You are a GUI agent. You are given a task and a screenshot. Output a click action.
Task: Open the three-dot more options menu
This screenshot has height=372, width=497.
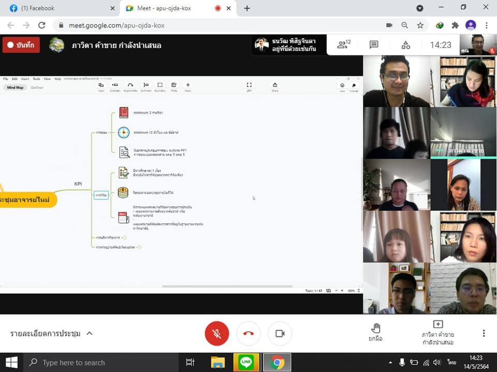click(x=484, y=333)
